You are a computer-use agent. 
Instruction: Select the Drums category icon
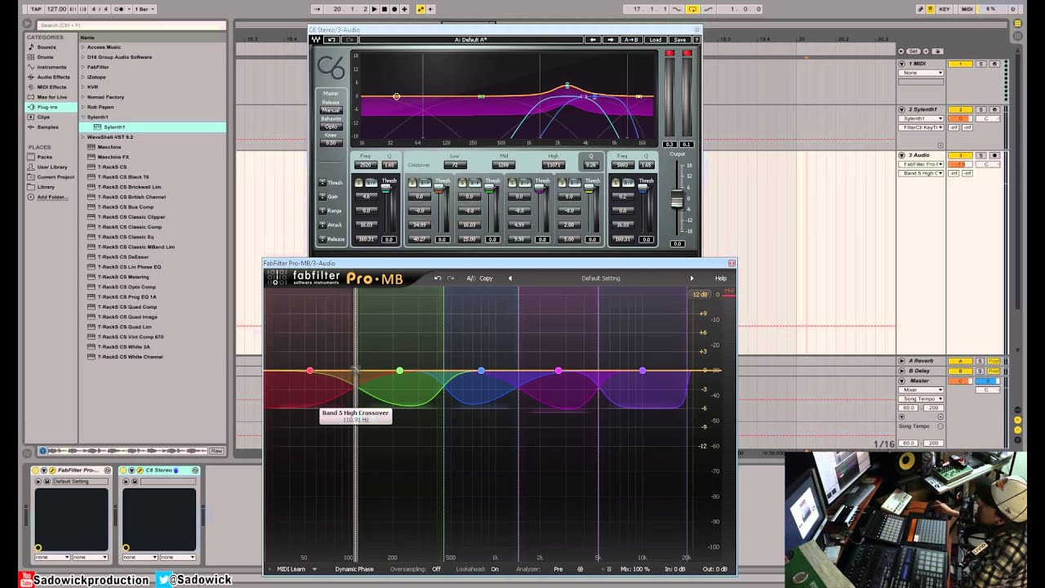[x=31, y=57]
